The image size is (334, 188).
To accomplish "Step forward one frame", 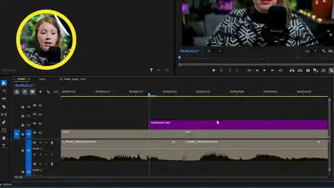I will [272, 70].
